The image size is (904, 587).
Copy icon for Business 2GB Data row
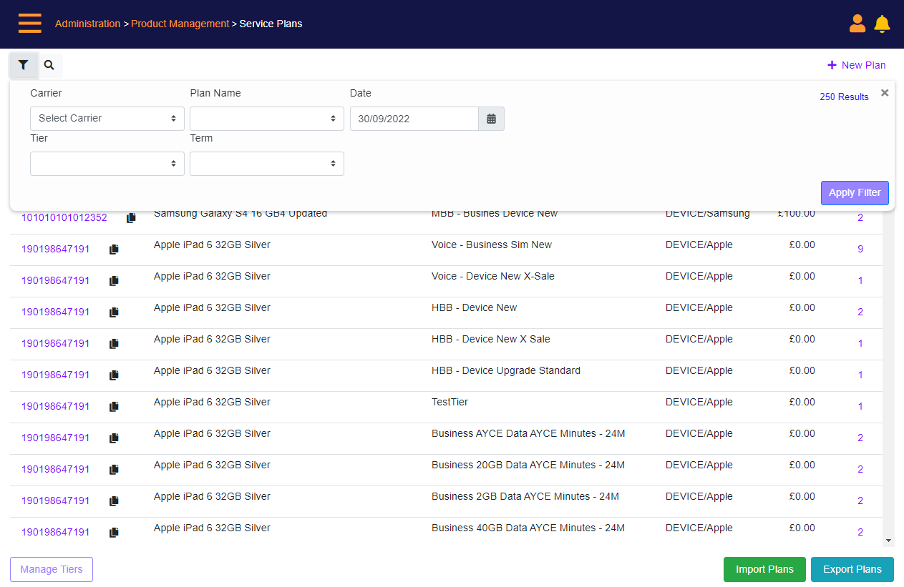[114, 501]
